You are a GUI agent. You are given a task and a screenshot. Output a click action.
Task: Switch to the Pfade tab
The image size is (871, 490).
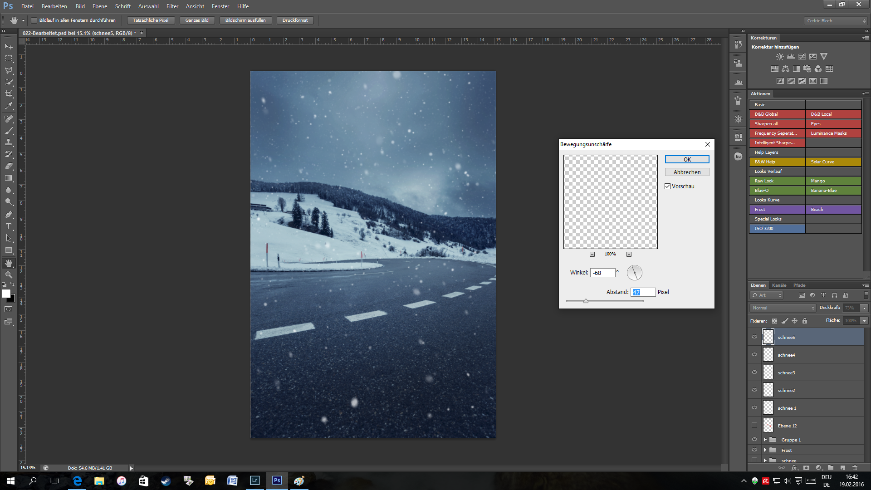click(799, 285)
